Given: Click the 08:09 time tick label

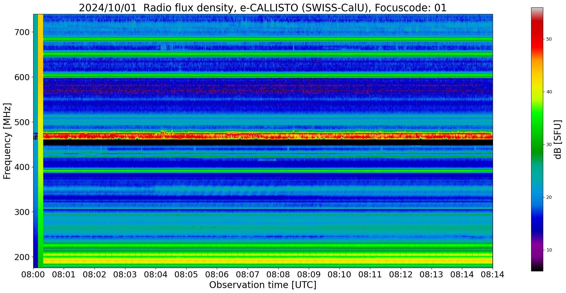Looking at the screenshot, I should tap(309, 275).
